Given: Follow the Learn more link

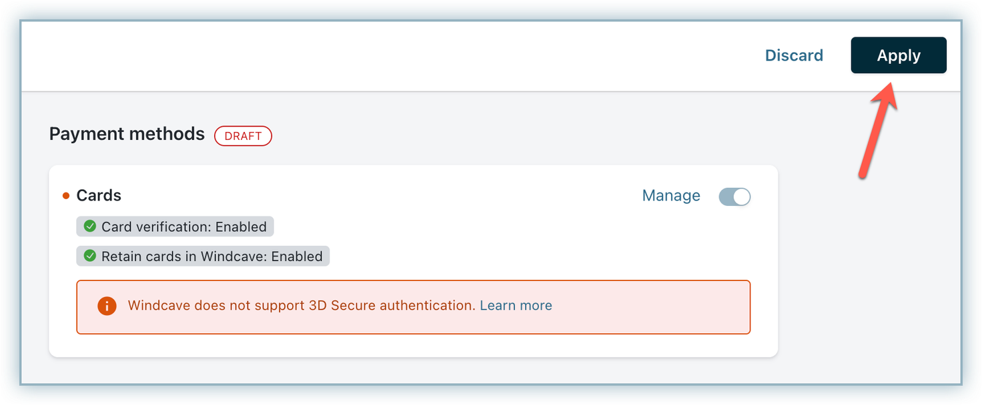Looking at the screenshot, I should point(516,306).
